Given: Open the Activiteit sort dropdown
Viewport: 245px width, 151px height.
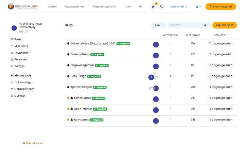Looking at the screenshot, I should pos(220,35).
